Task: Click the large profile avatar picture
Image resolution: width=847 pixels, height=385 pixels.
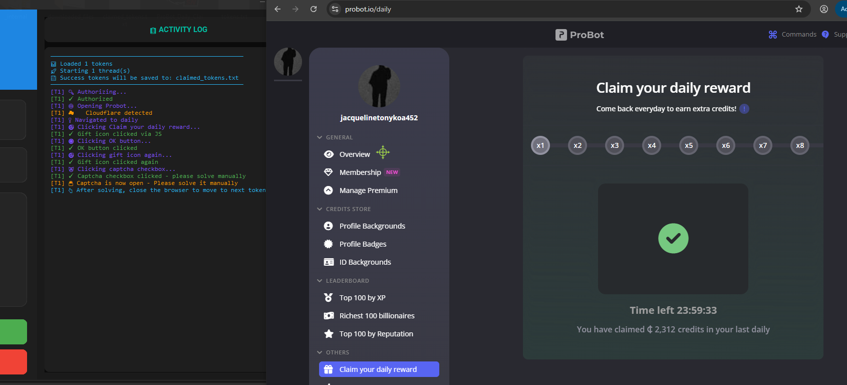Action: click(379, 86)
